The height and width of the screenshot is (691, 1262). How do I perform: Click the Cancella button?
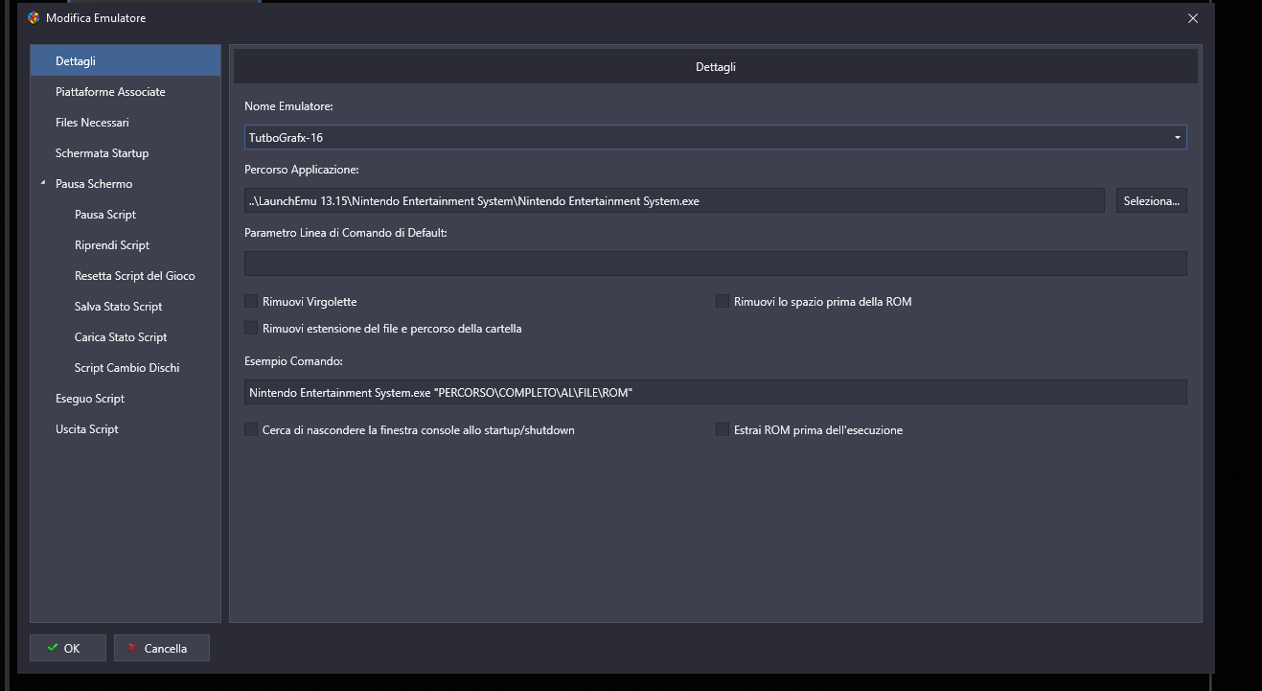click(162, 649)
